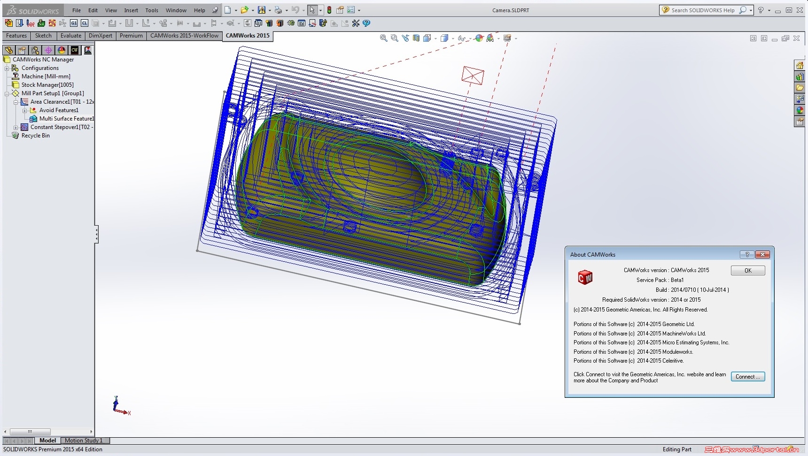Screen dimensions: 808x456
Task: Click the Editing Part status bar text
Action: coord(677,449)
